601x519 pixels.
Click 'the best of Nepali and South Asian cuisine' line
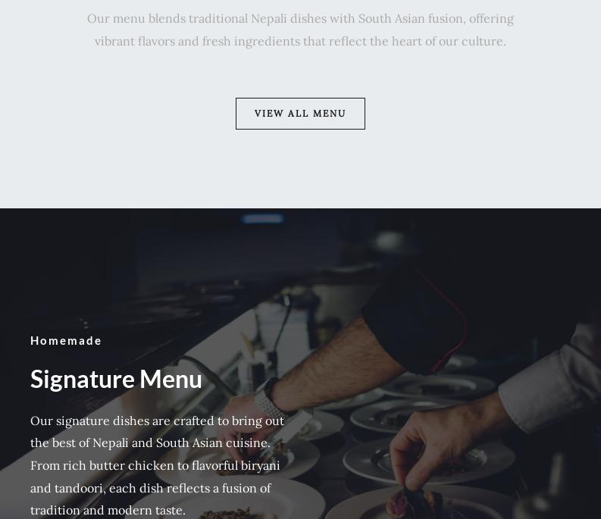(151, 442)
